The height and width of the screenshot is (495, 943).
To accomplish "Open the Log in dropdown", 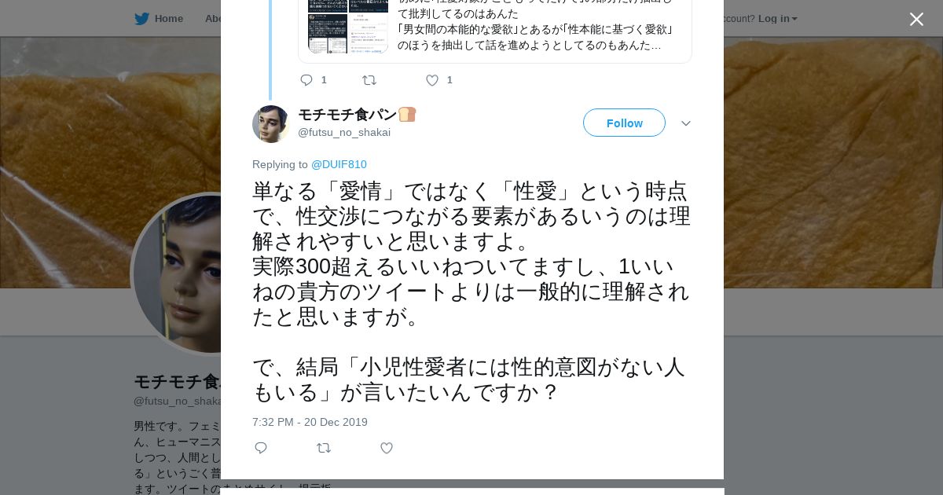I will (x=777, y=18).
